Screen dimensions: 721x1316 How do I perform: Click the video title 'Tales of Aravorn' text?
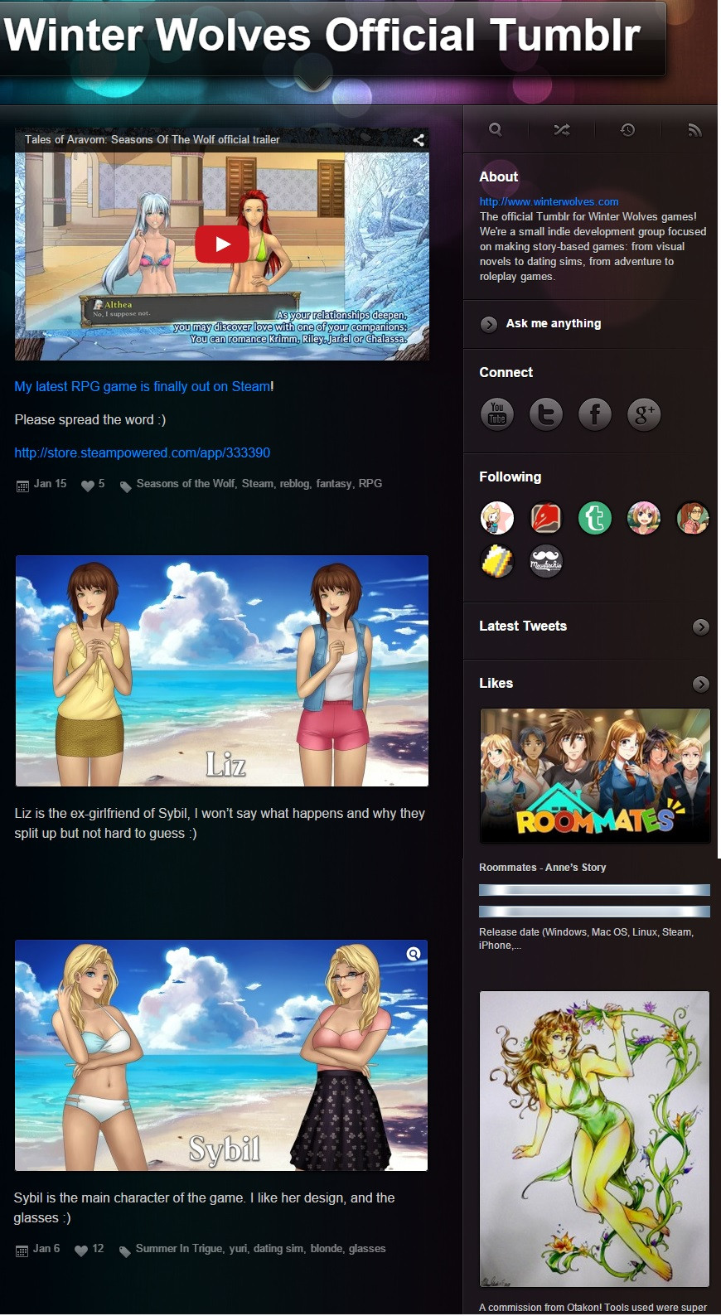(152, 139)
